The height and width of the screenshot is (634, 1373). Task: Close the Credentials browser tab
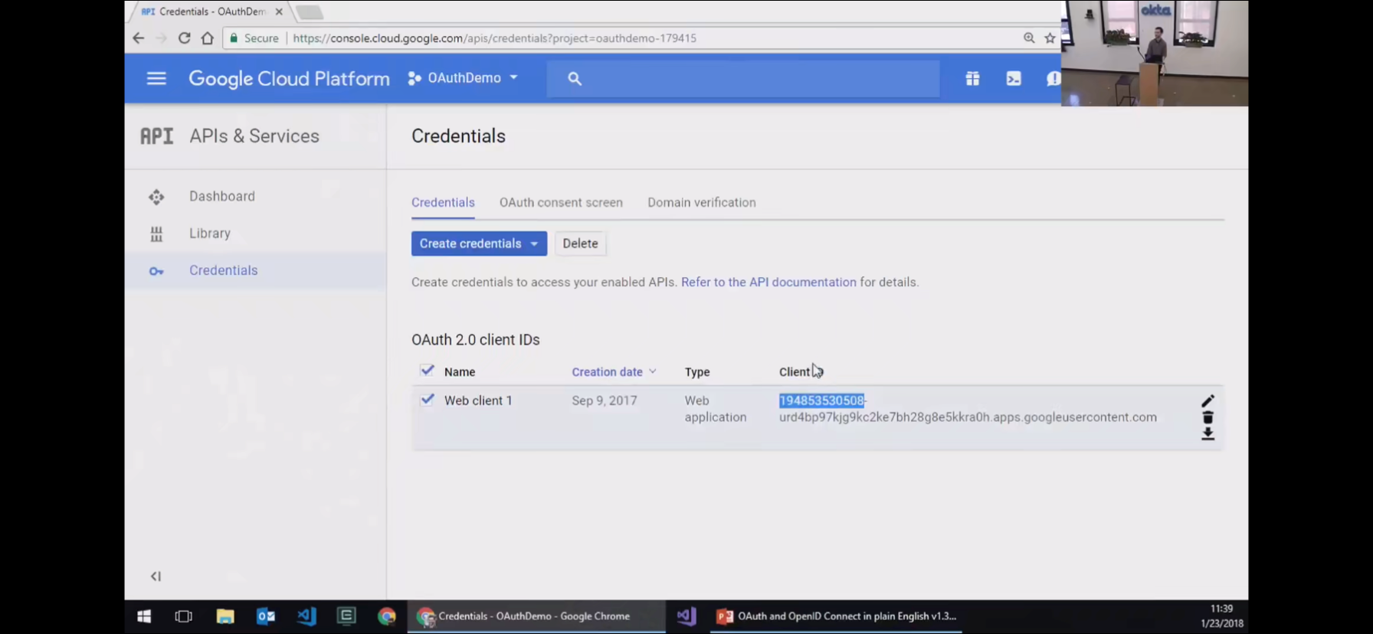(x=279, y=11)
